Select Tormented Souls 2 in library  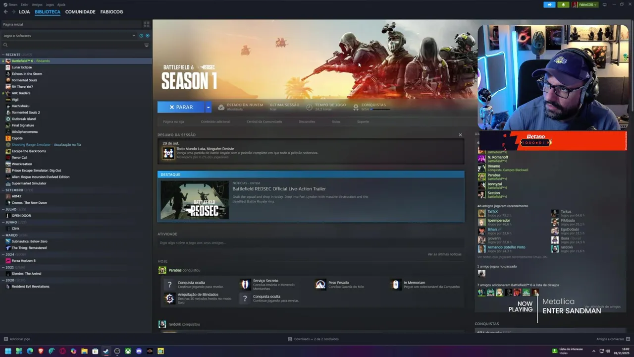tap(26, 113)
